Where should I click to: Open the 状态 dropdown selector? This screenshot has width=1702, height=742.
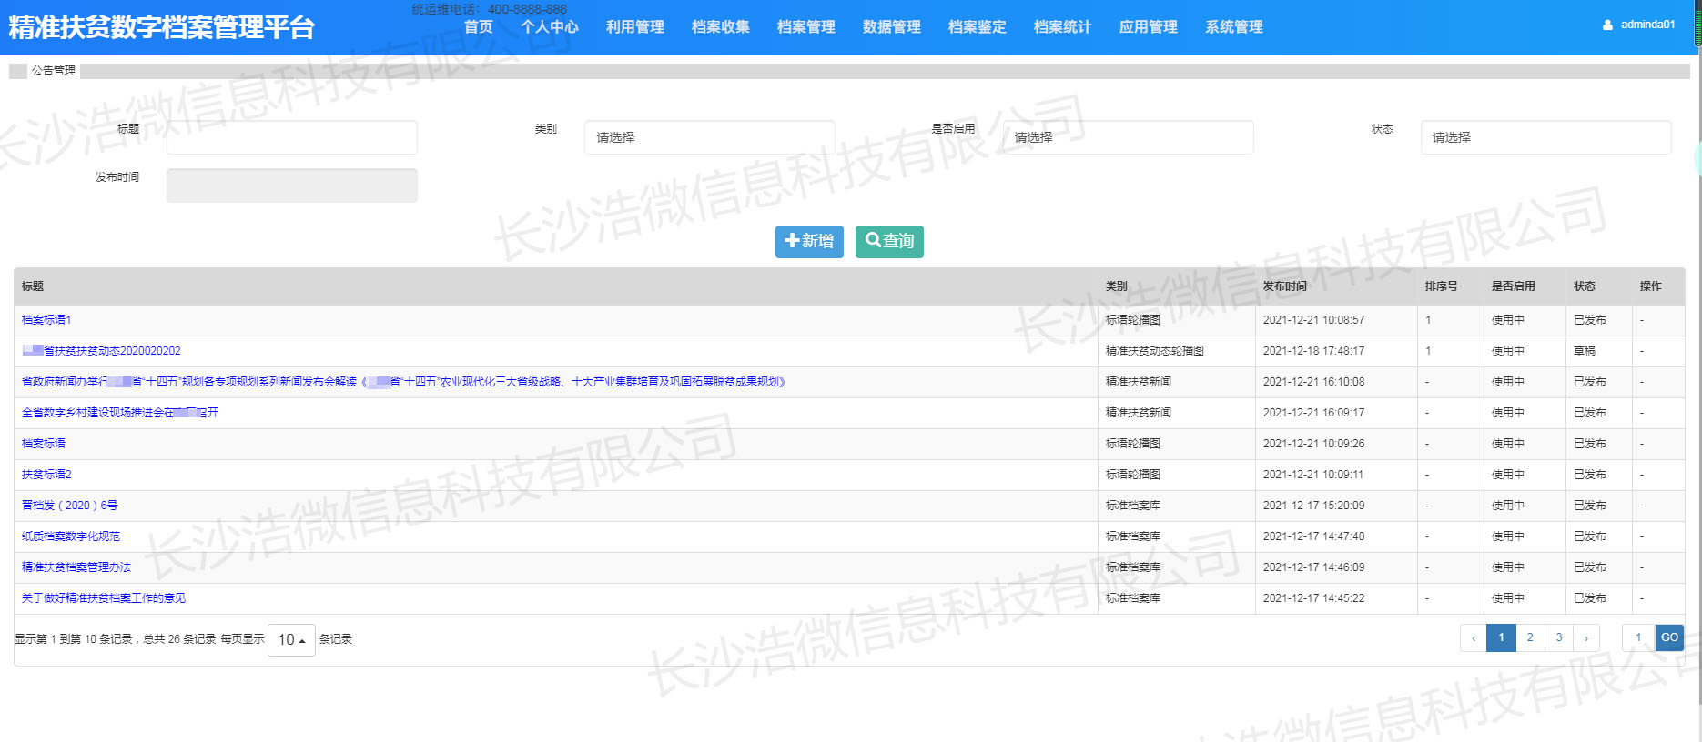(1546, 137)
